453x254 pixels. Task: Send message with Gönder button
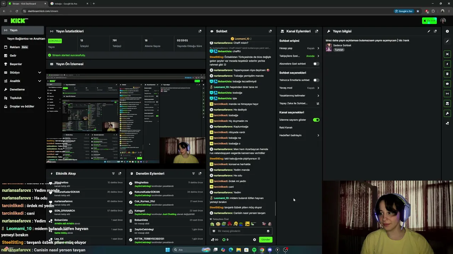pyautogui.click(x=266, y=240)
